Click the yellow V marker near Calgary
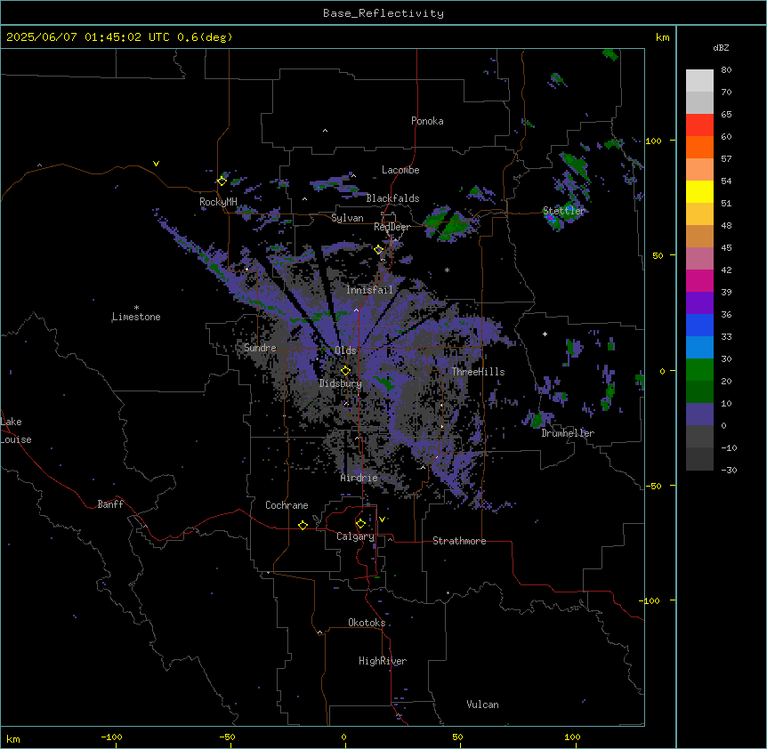767x749 pixels. coord(382,519)
